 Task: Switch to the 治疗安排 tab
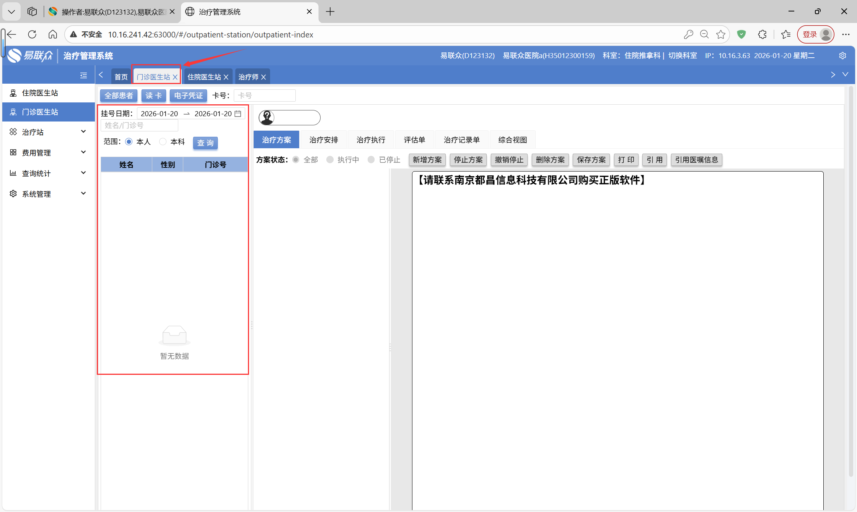tap(324, 140)
